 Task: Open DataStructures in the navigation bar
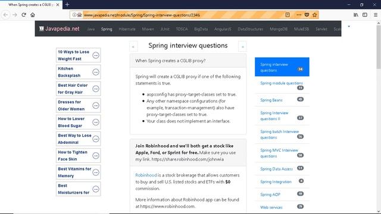tap(250, 29)
